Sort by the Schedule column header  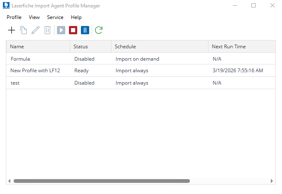[160, 47]
